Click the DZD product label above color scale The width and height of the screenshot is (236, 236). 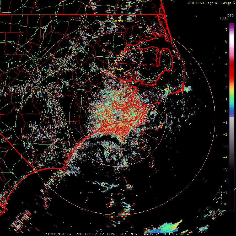(x=230, y=16)
